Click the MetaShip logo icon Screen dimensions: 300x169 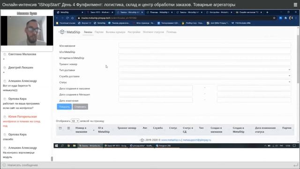click(x=62, y=32)
